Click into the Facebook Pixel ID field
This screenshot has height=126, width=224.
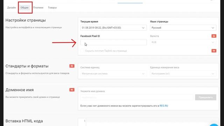113,42
